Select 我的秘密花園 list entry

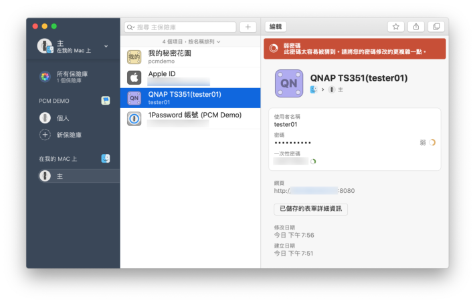pos(190,57)
